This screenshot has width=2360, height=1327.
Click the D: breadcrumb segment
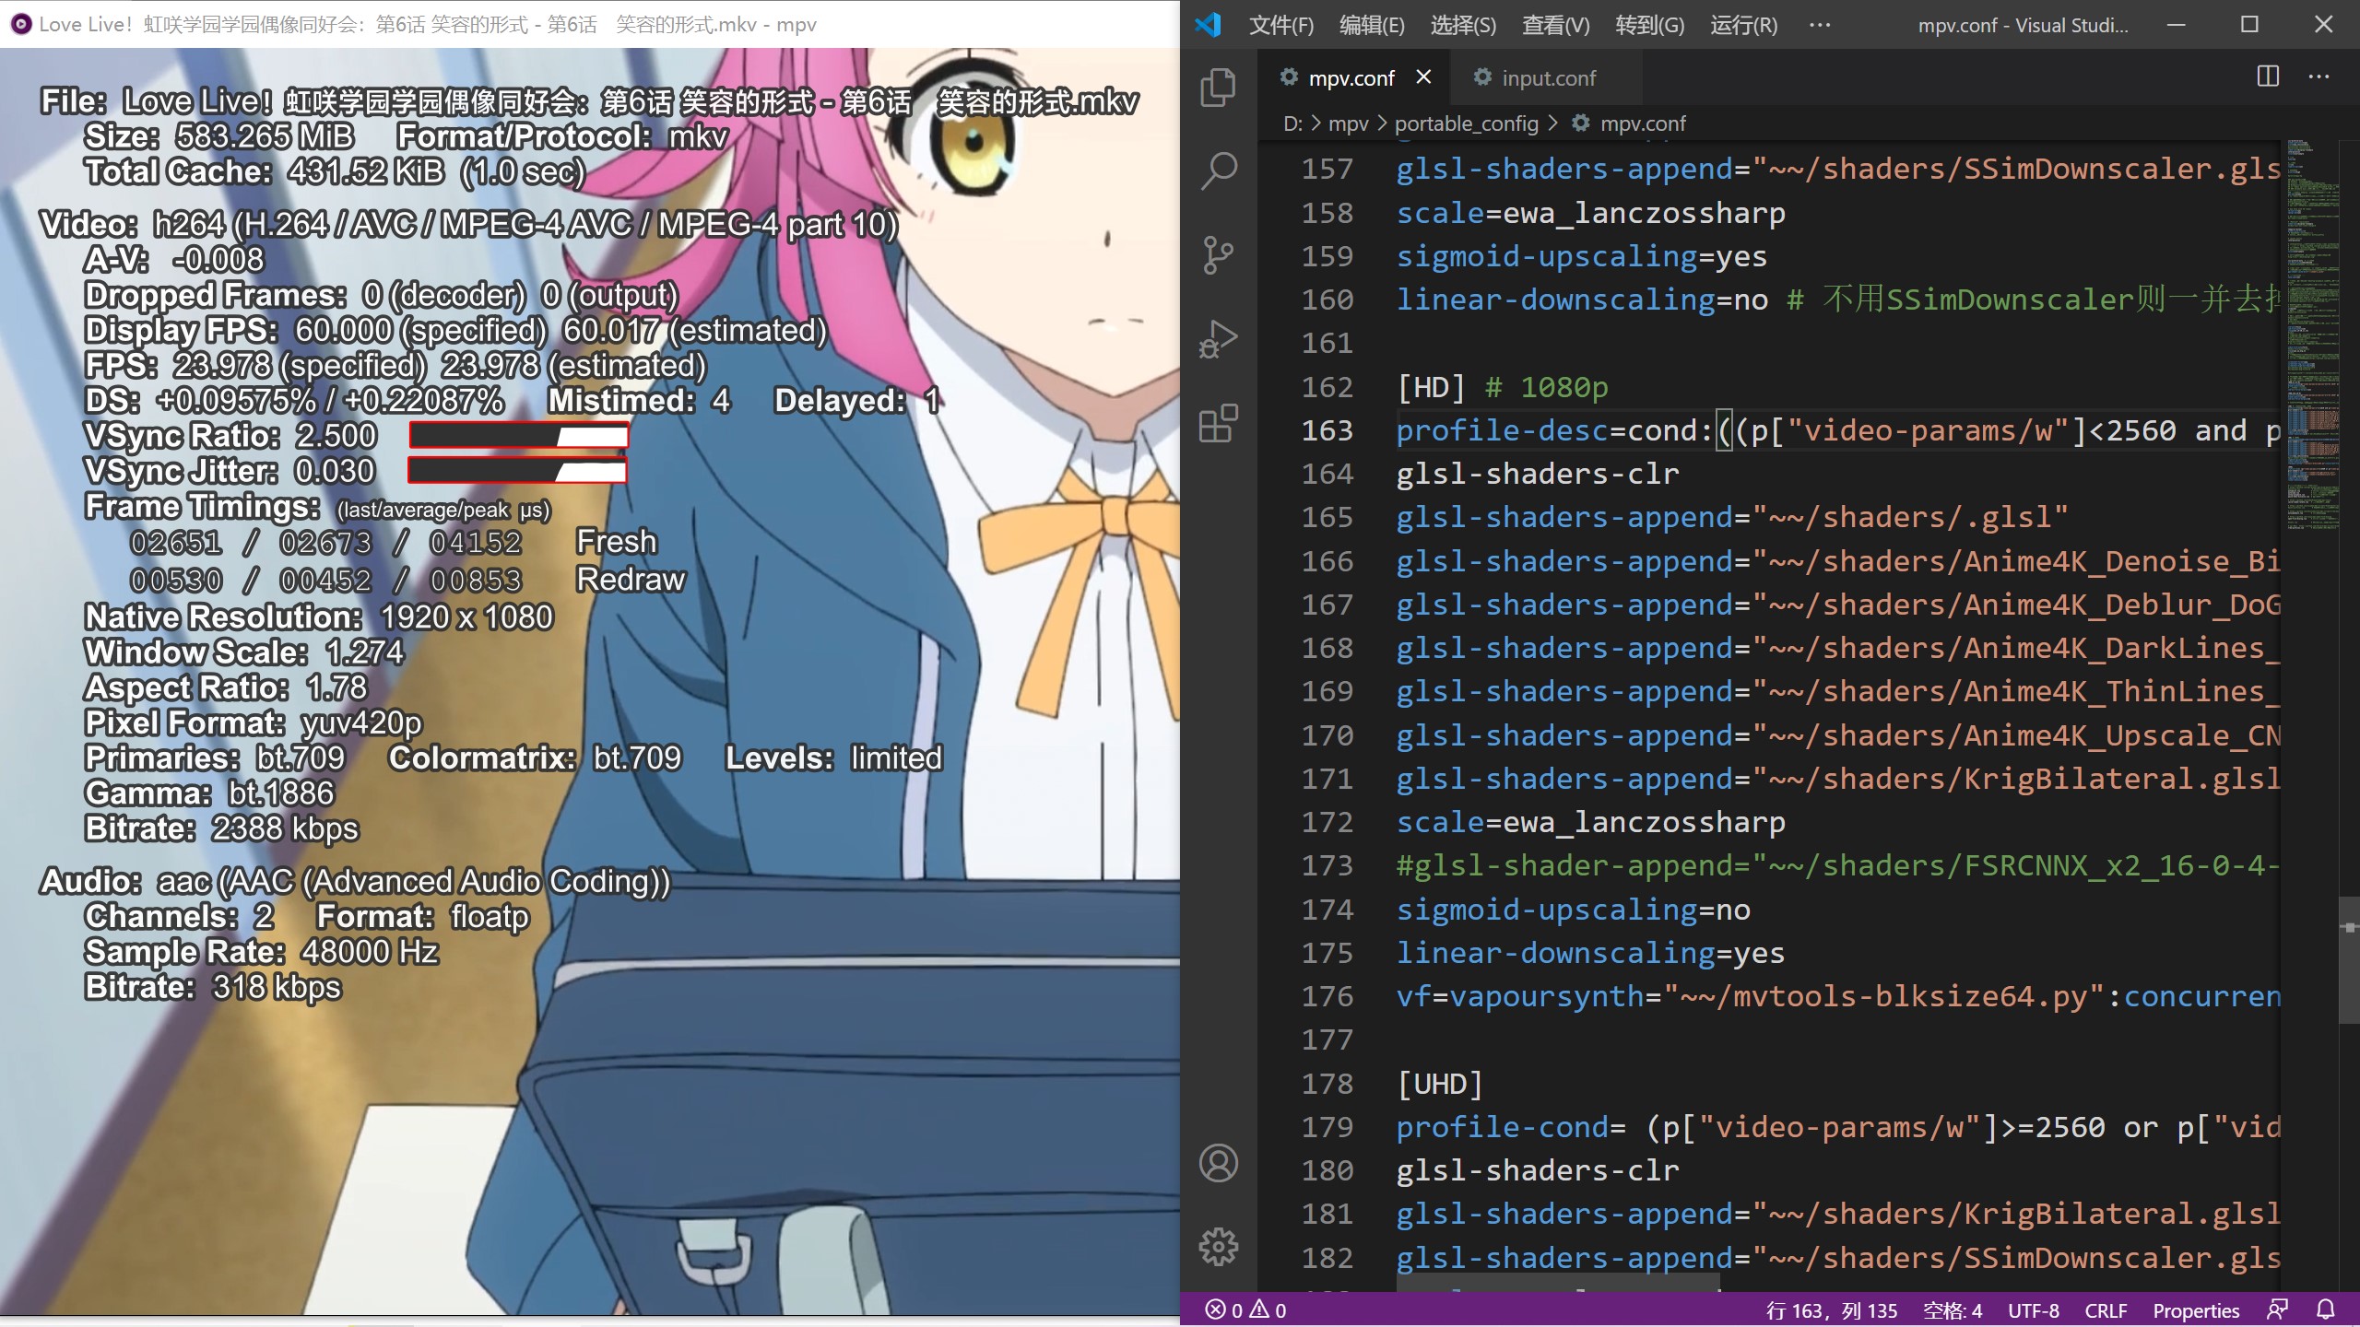coord(1292,123)
